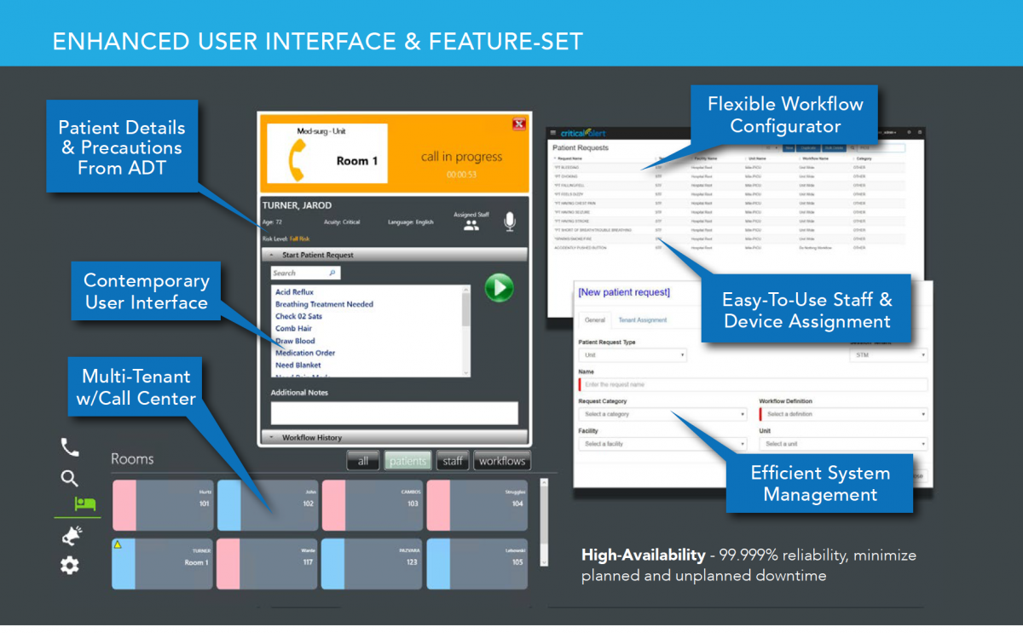Viewport: 1023px width, 633px height.
Task: Click the all rooms filter button
Action: (363, 461)
